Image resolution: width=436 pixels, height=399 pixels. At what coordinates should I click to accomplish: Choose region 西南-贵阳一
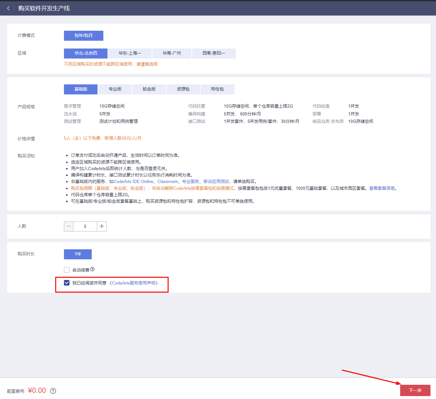[214, 53]
